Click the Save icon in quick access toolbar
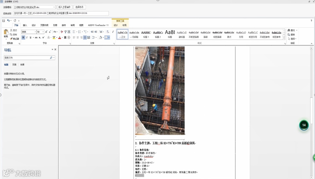 click(3, 21)
